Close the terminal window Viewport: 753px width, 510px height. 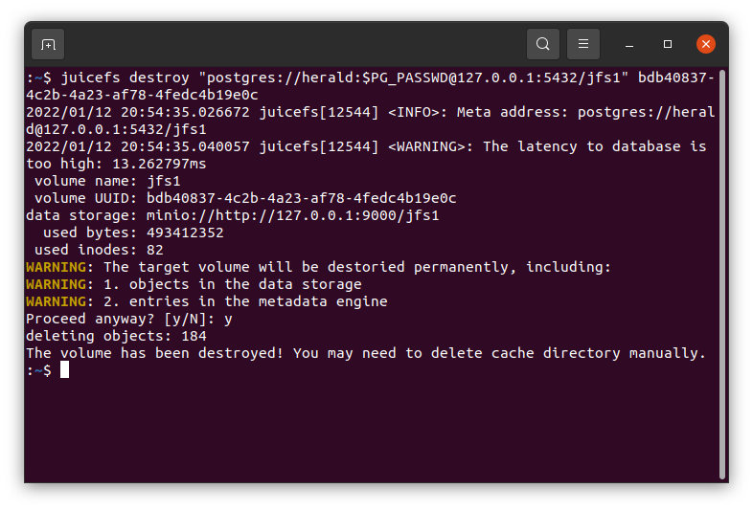pyautogui.click(x=705, y=44)
